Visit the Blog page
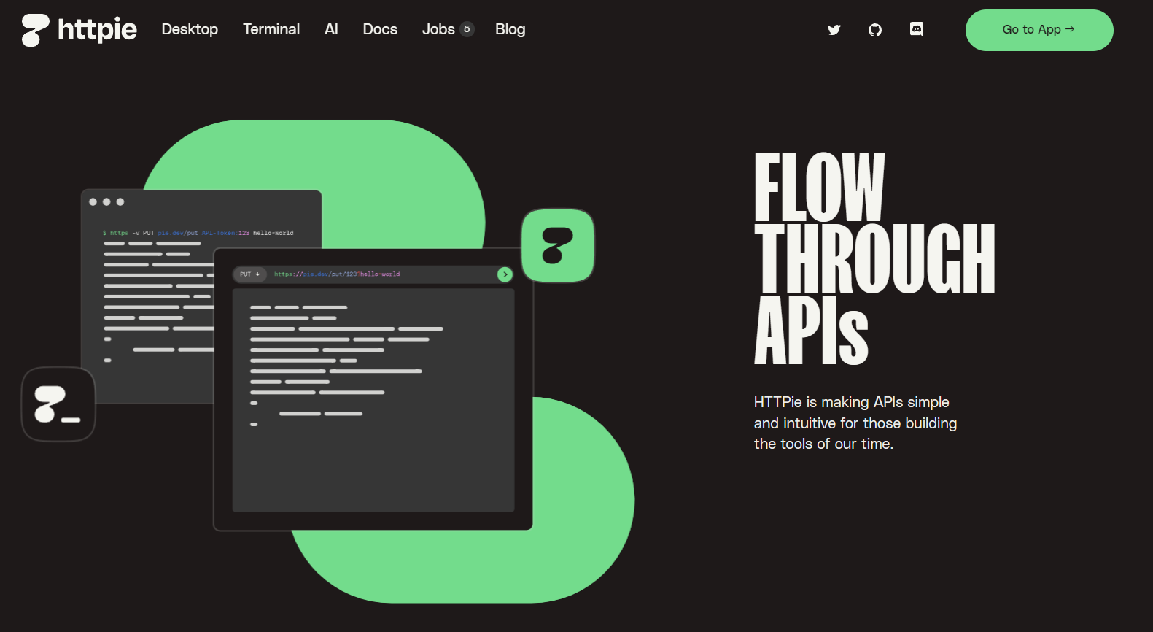This screenshot has width=1153, height=632. coord(510,29)
